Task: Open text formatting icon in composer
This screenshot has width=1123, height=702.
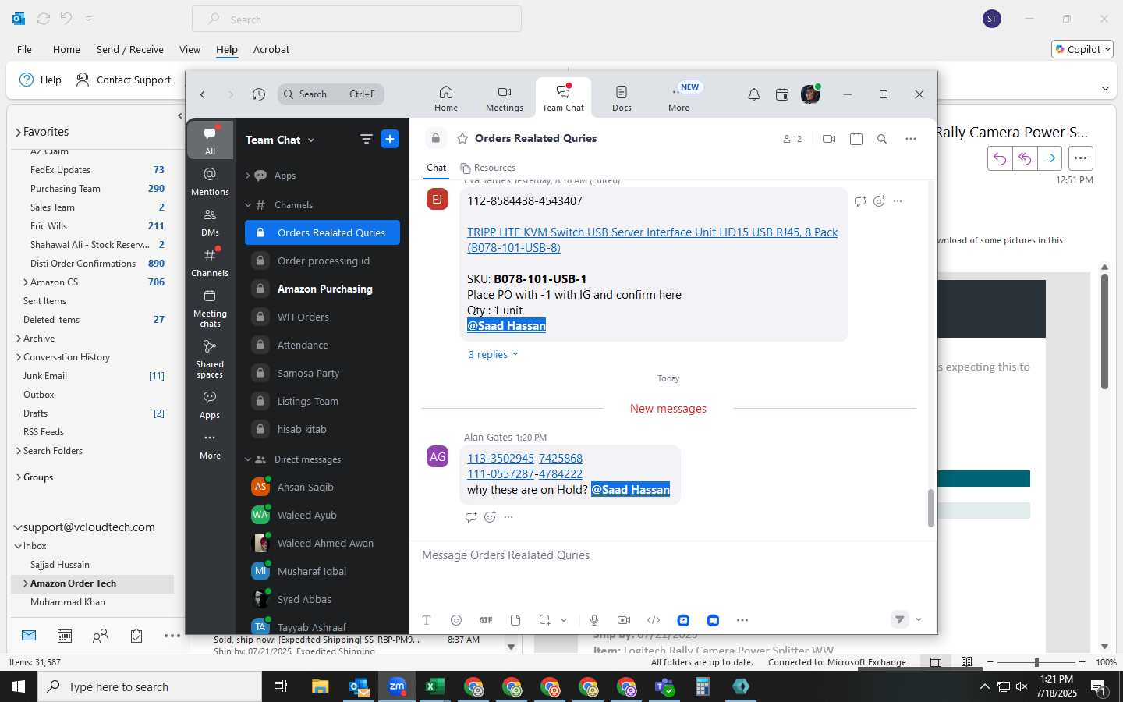Action: [x=427, y=620]
